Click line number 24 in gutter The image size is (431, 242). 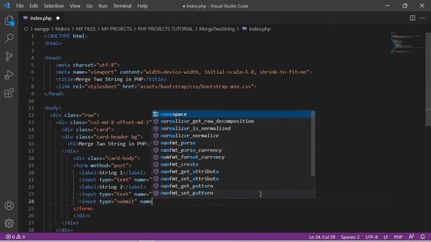31,202
